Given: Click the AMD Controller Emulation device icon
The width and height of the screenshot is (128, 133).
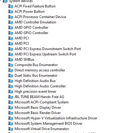Looking at the screenshot, I should coord(11,22).
